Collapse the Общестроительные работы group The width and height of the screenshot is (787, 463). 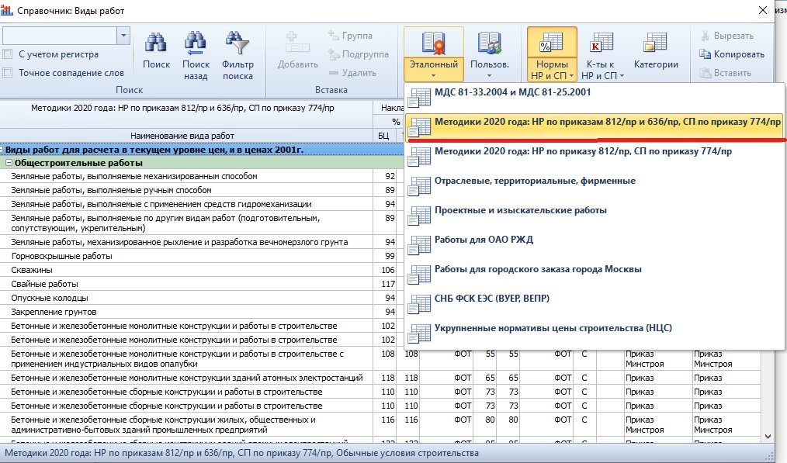[x=9, y=164]
